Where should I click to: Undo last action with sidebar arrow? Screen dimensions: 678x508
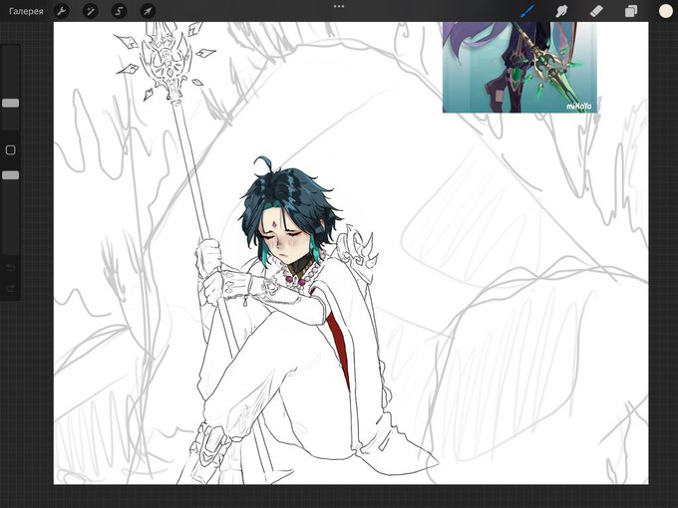[10, 268]
